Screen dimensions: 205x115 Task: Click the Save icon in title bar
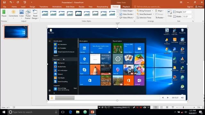[x=4, y=2]
